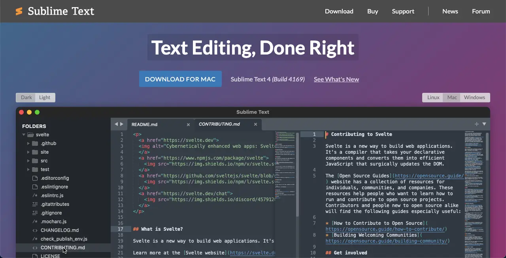The height and width of the screenshot is (258, 506).
Task: Click the .eslintrc.js code file icon
Action: pyautogui.click(x=35, y=196)
